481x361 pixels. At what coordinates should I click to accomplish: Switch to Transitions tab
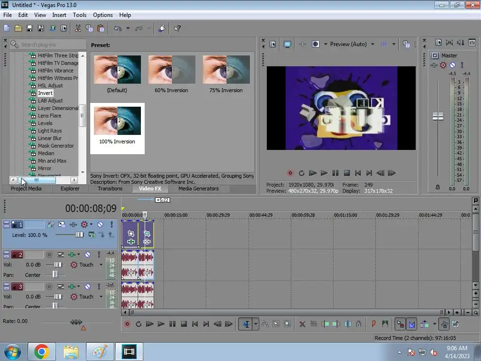(110, 188)
